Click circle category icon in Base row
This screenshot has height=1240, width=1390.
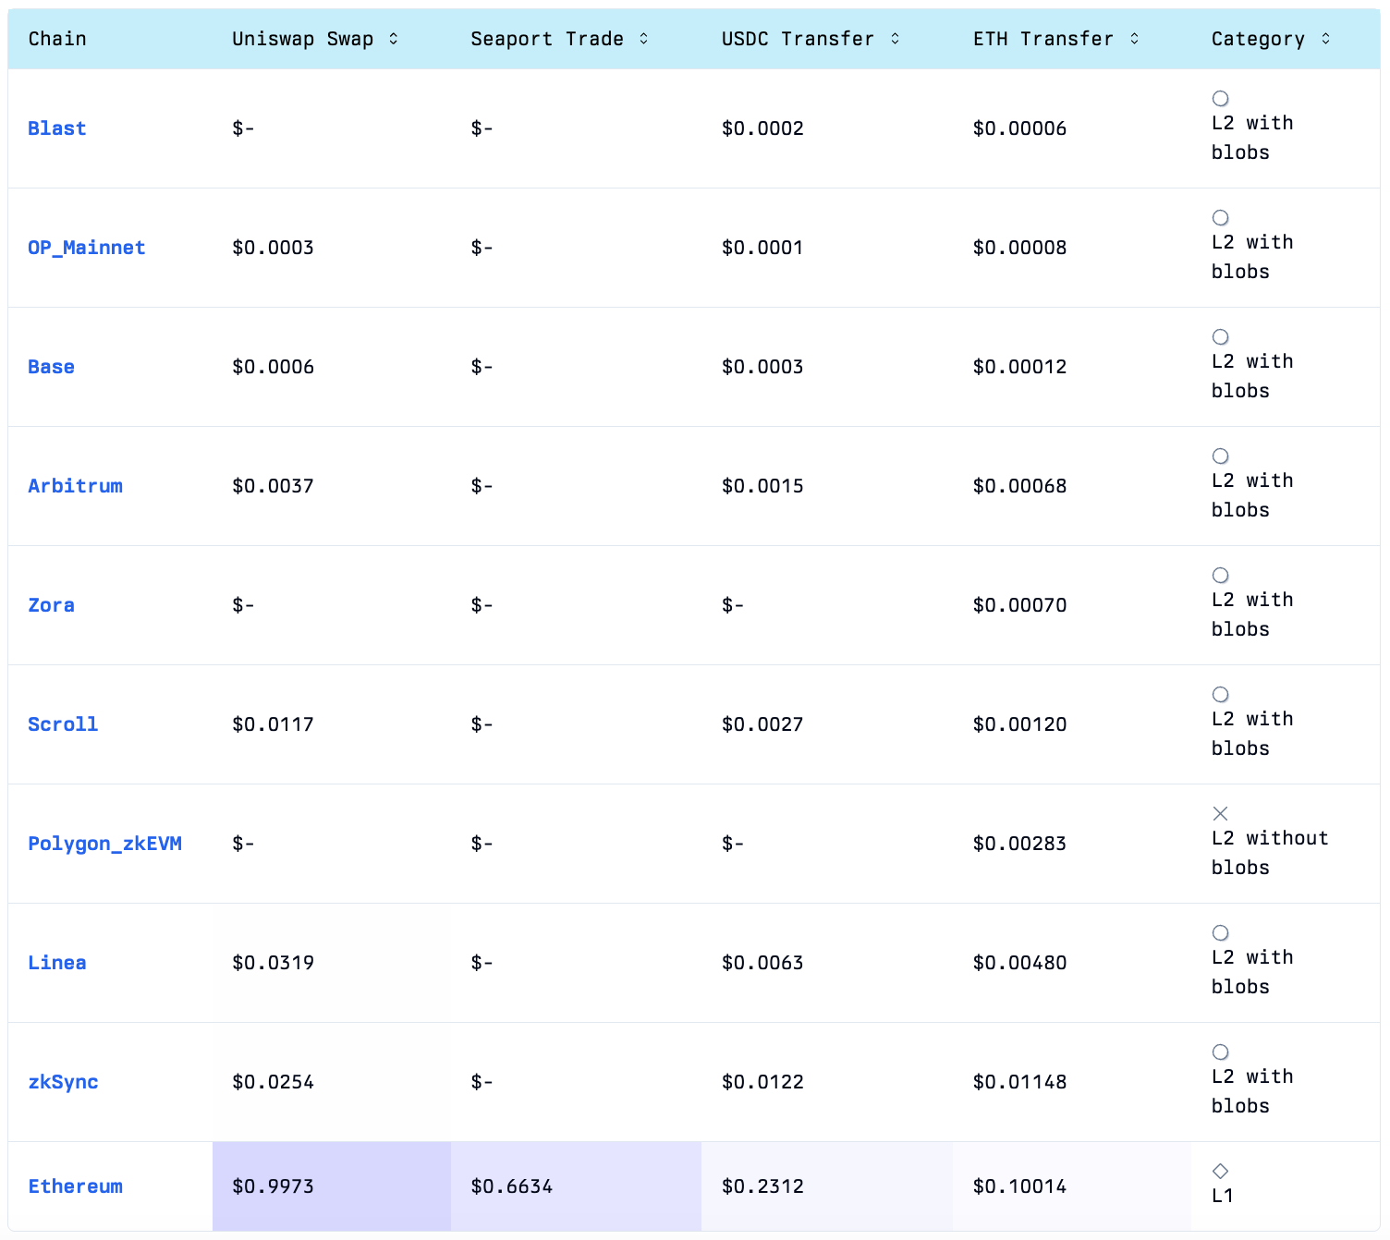click(1220, 337)
